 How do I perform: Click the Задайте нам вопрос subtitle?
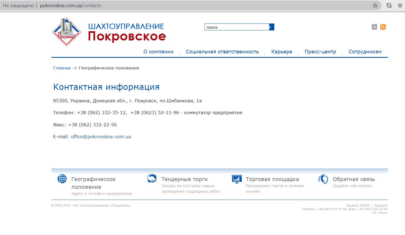(352, 186)
